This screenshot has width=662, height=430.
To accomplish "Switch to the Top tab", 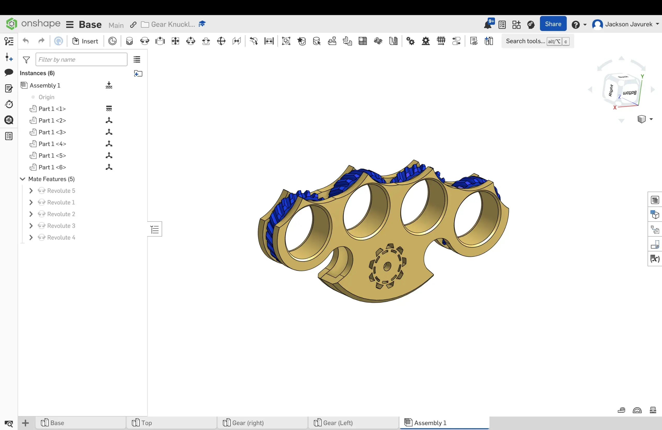I will click(172, 423).
